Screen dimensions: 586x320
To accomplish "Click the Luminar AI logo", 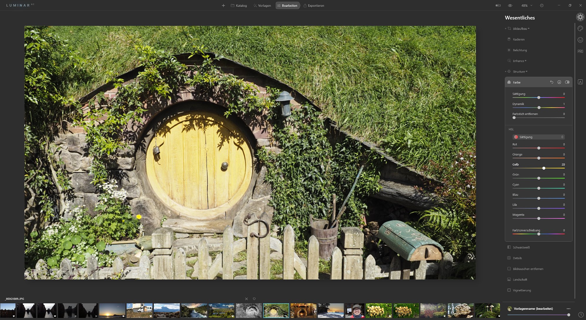I will [20, 5].
